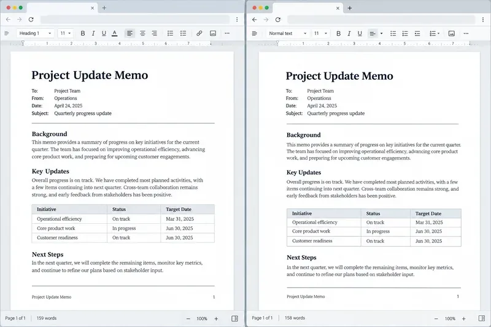The width and height of the screenshot is (491, 327).
Task: Toggle side panel icon in right window status bar
Action: pos(482,318)
